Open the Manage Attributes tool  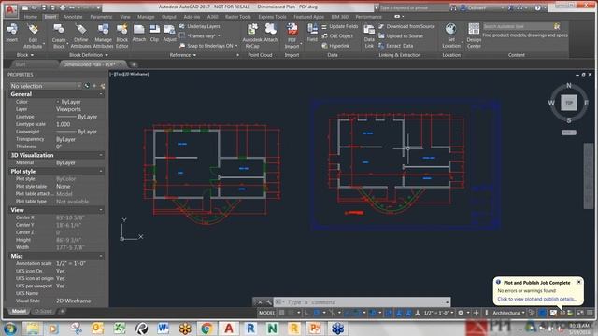(103, 35)
